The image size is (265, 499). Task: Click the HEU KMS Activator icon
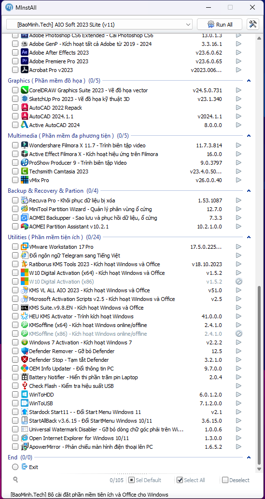click(x=25, y=316)
